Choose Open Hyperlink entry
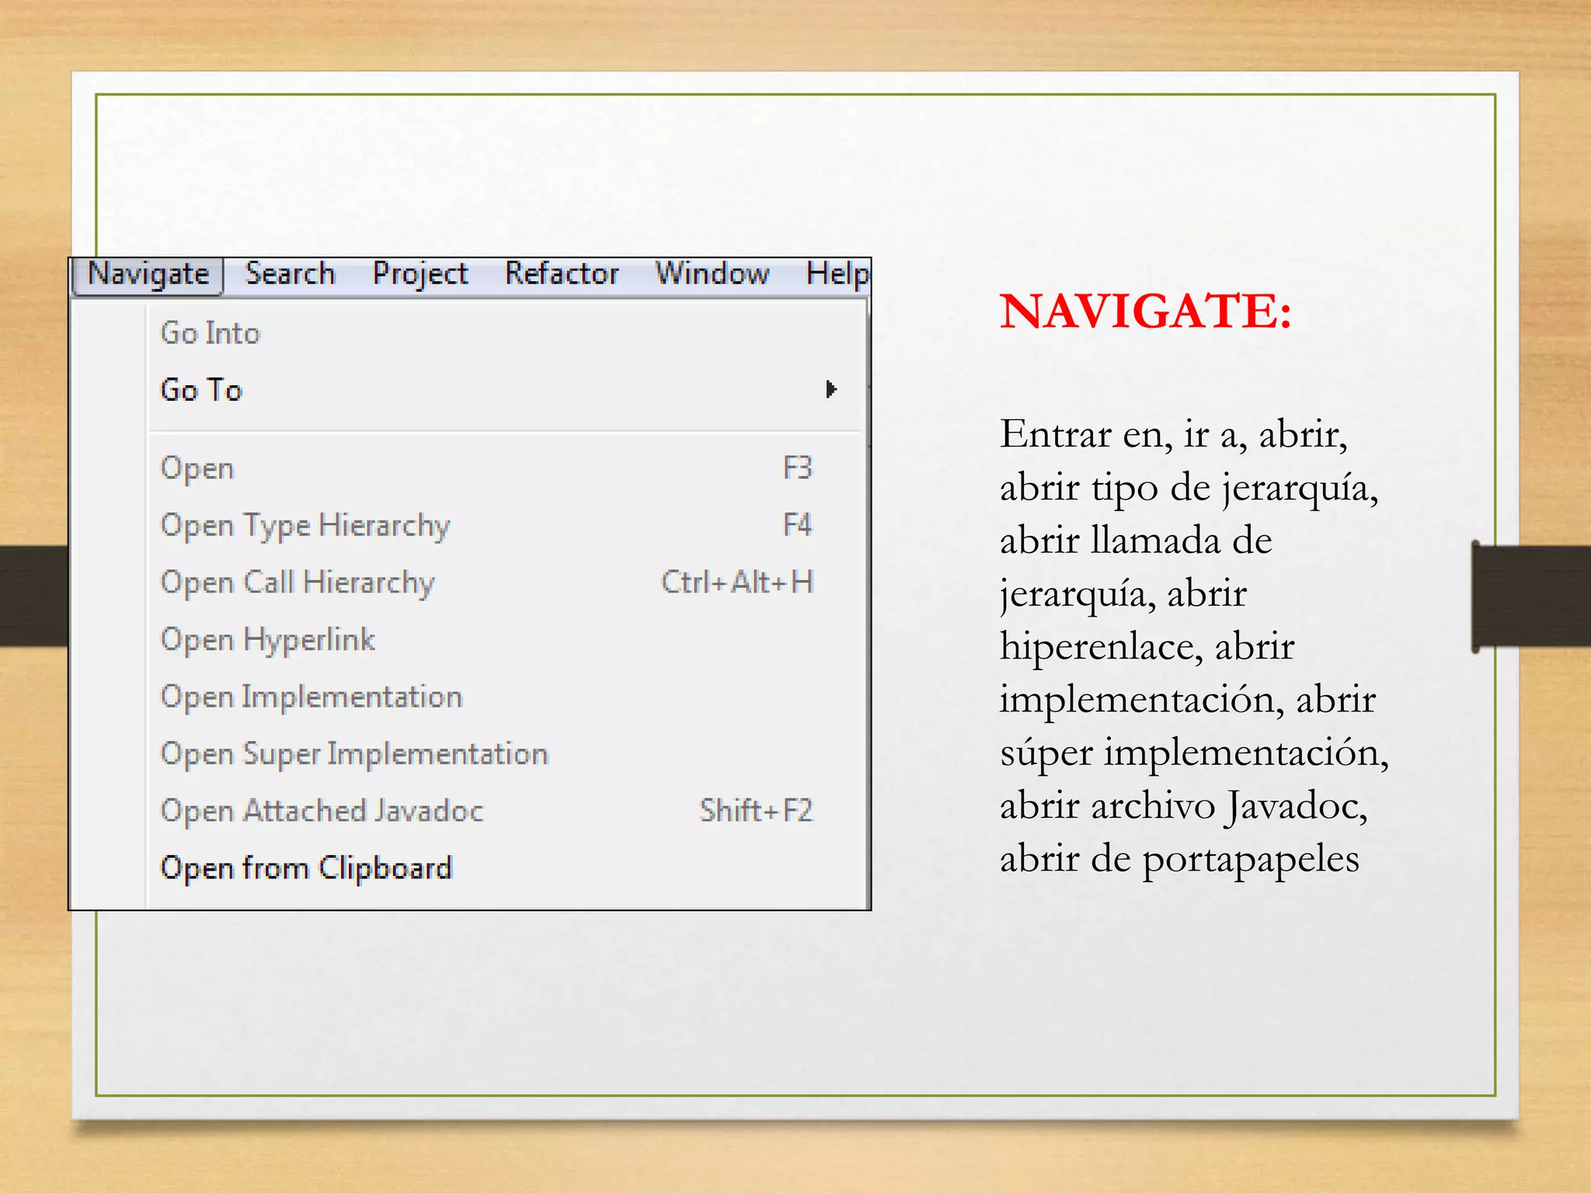The width and height of the screenshot is (1591, 1193). (x=505, y=640)
